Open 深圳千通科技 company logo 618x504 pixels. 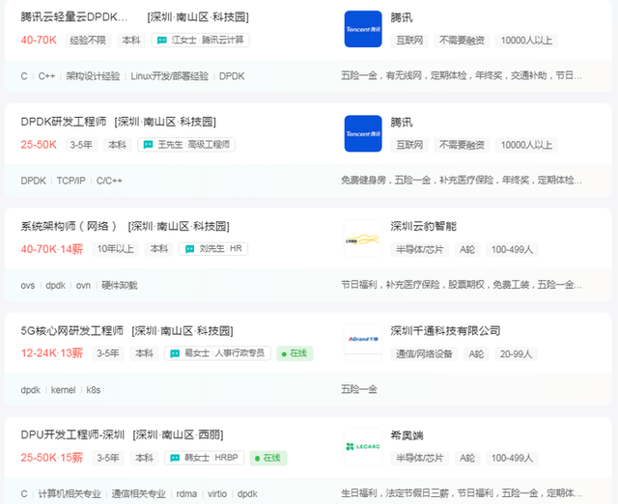363,343
